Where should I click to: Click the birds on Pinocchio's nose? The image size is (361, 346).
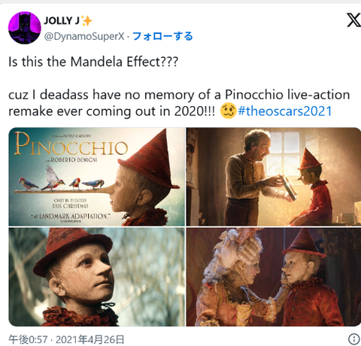click(x=62, y=179)
